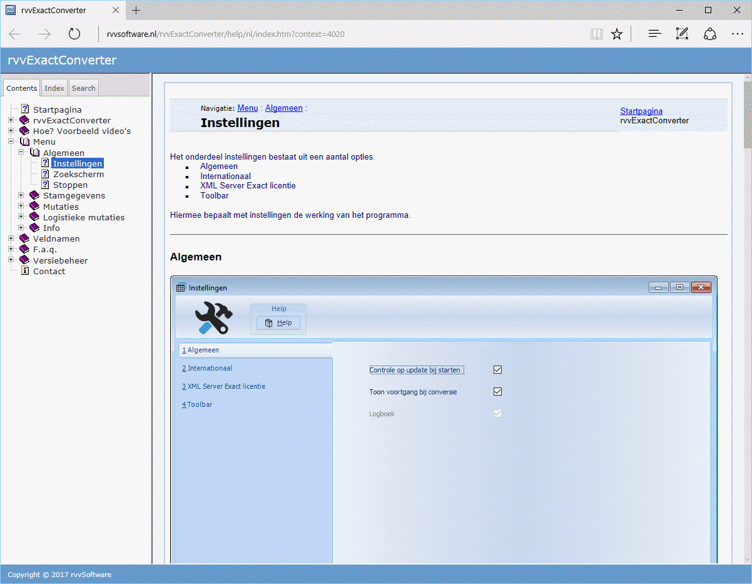This screenshot has width=752, height=584.
Task: Click Info purple book icon
Action: pos(34,228)
